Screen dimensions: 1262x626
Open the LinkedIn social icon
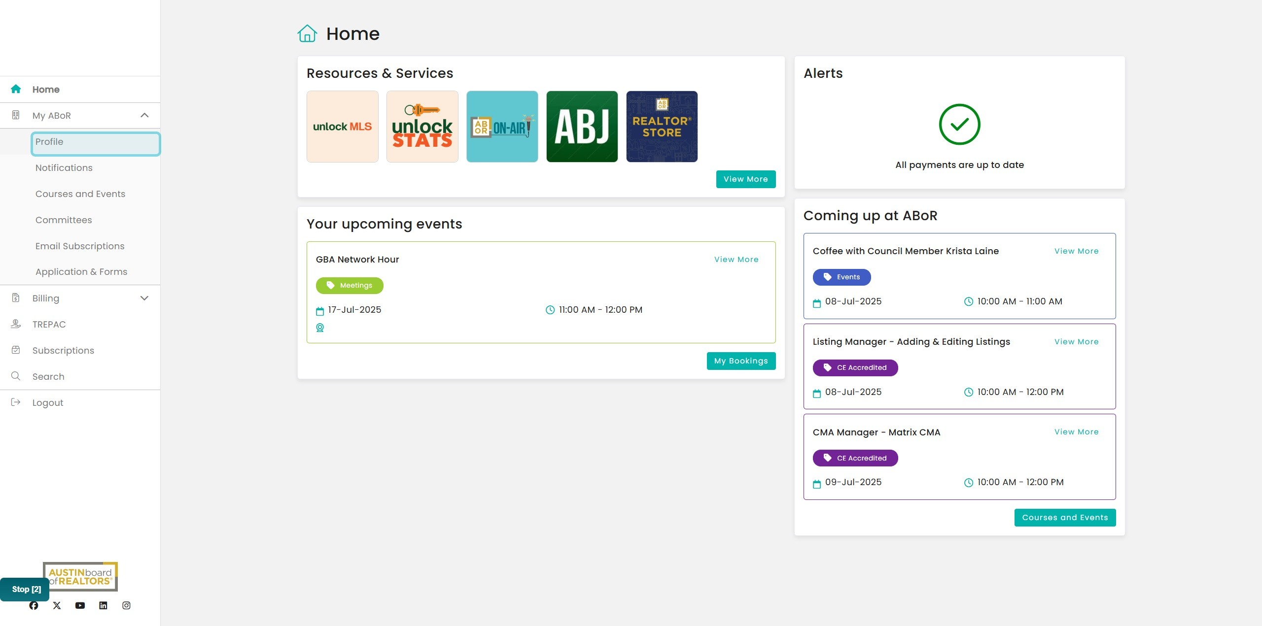(103, 605)
